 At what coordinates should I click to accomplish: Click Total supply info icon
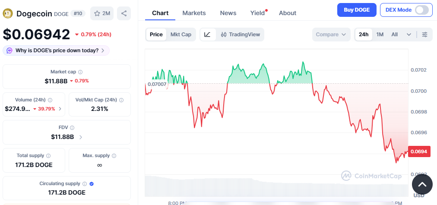(x=48, y=156)
